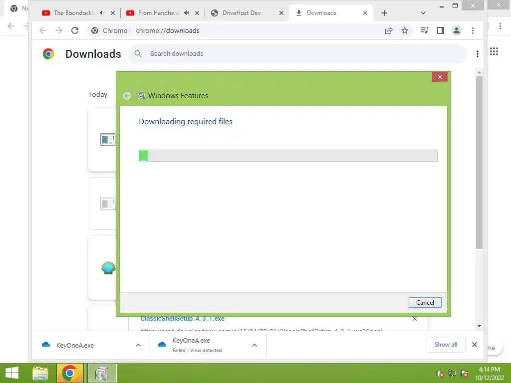The height and width of the screenshot is (383, 511).
Task: Click the scrollbar down arrow
Action: click(479, 326)
